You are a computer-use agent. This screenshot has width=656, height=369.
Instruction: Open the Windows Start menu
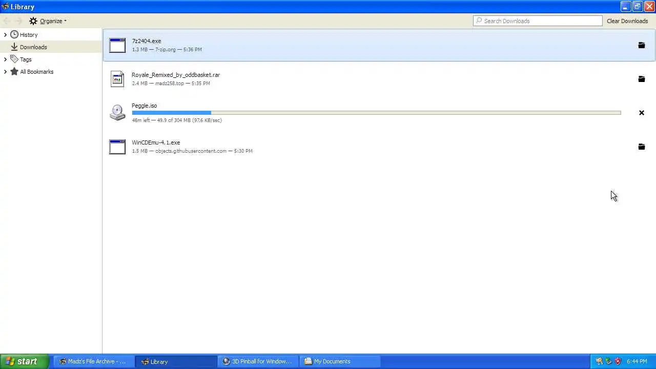coord(25,361)
